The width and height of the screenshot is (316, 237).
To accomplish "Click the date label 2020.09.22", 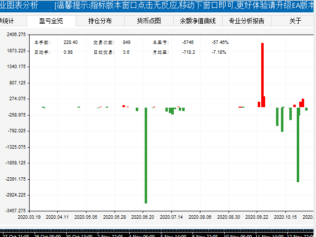I will pos(257,217).
